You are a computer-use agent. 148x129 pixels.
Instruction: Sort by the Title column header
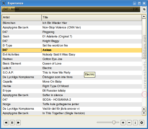[92, 18]
